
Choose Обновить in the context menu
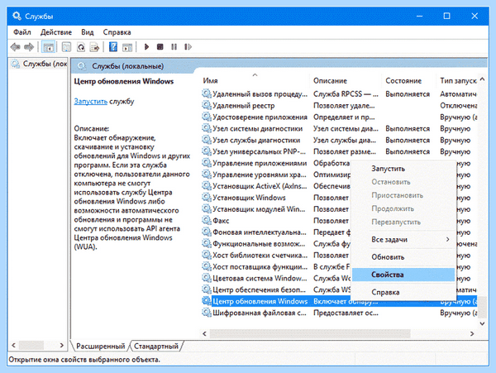[403, 257]
